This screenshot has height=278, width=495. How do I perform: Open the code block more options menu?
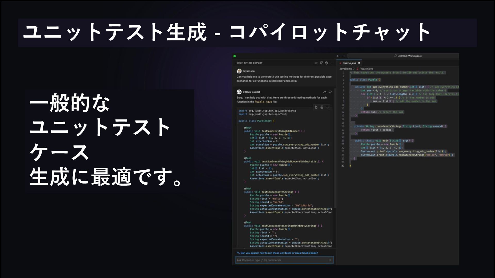coord(327,107)
